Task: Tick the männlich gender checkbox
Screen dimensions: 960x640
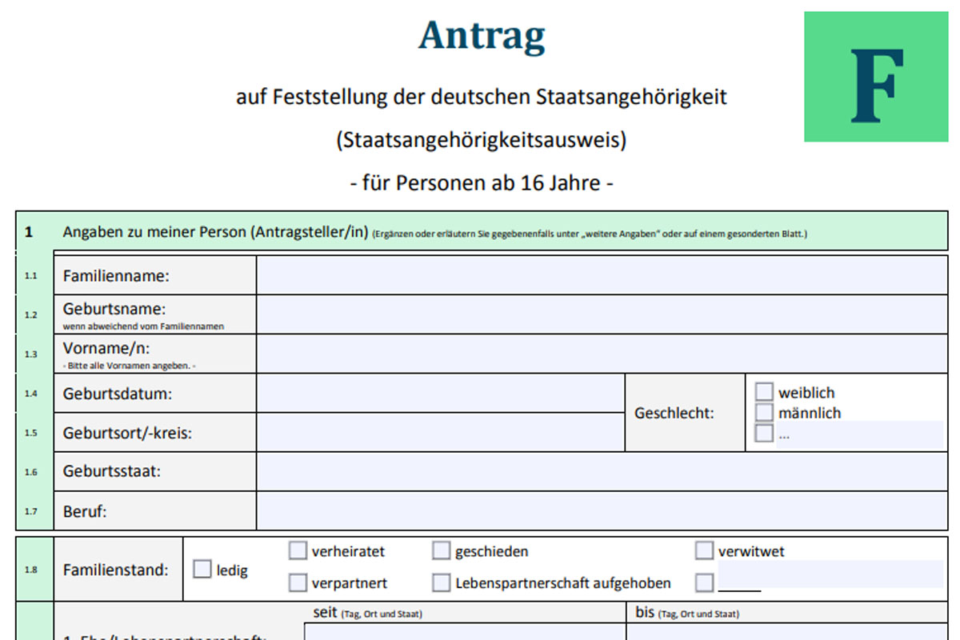Action: click(x=765, y=413)
